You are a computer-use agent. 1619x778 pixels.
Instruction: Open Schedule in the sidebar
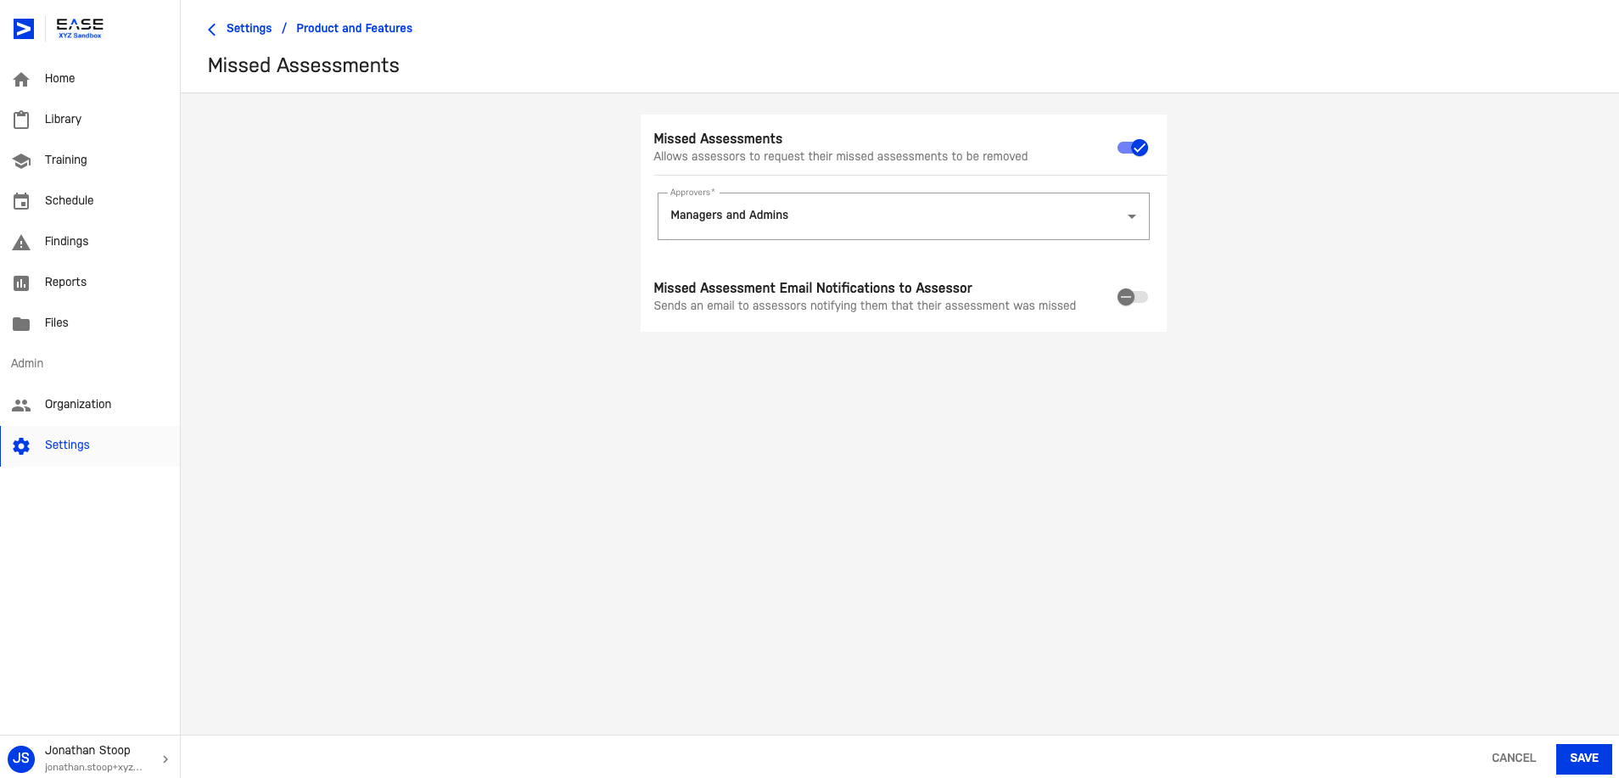pos(90,201)
